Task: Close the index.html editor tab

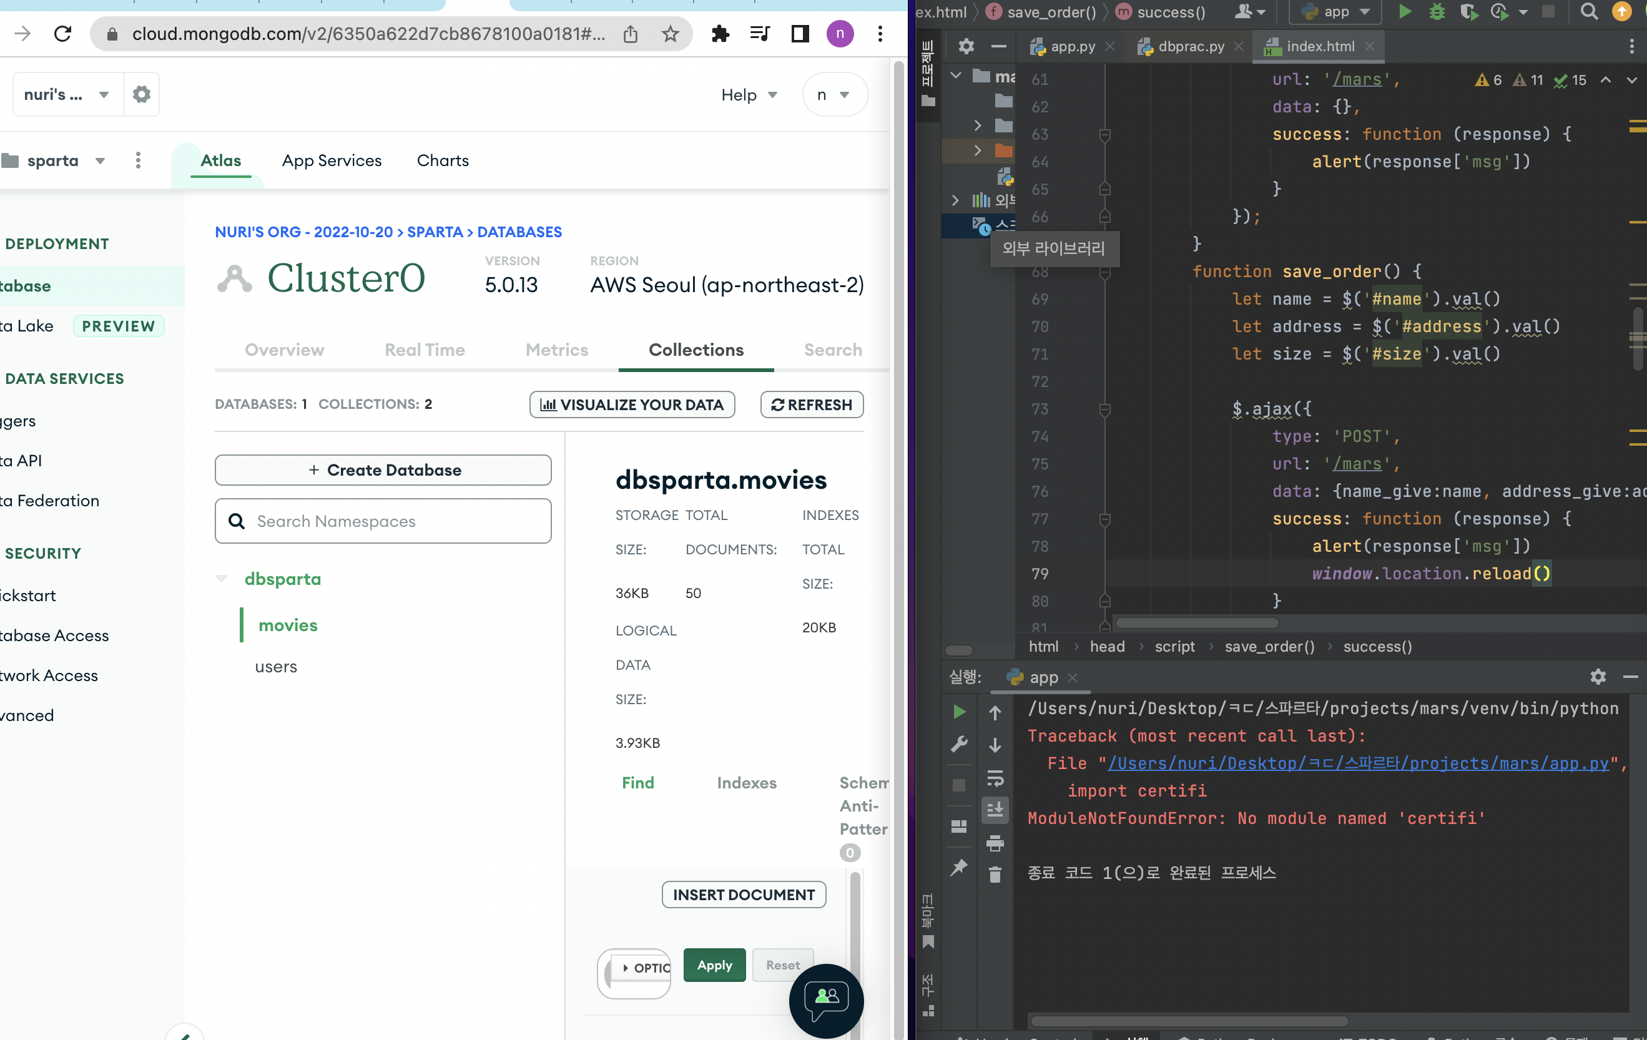Action: (x=1369, y=46)
